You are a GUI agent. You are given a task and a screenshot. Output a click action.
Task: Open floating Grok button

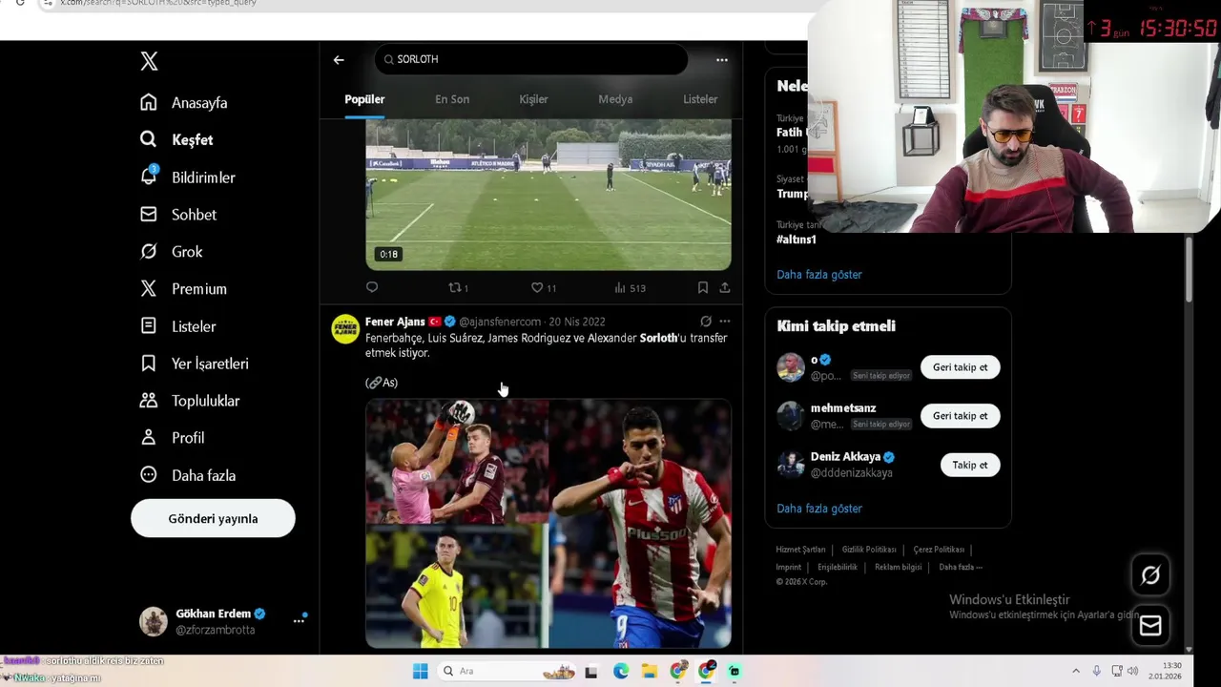(1150, 575)
